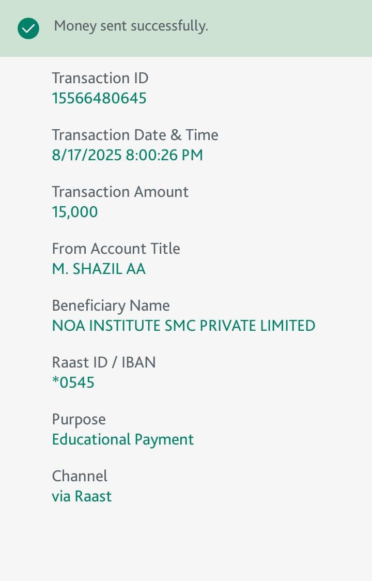
Task: Tap the 'via Raast' channel value
Action: click(82, 496)
